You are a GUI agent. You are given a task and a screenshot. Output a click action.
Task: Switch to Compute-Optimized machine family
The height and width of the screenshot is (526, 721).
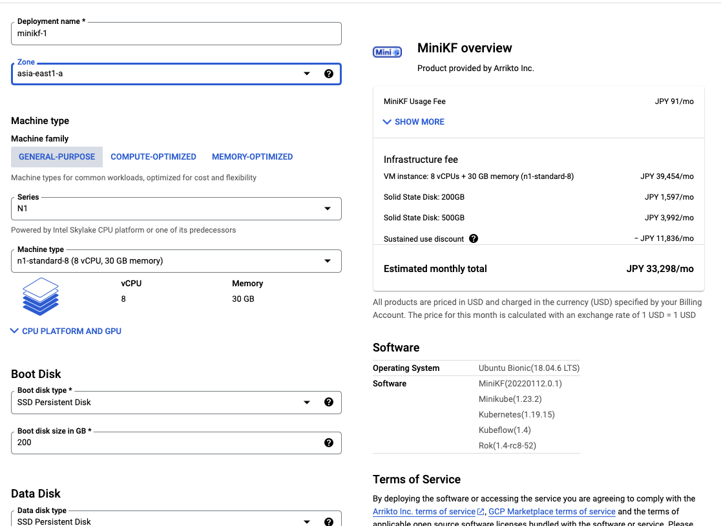tap(153, 157)
